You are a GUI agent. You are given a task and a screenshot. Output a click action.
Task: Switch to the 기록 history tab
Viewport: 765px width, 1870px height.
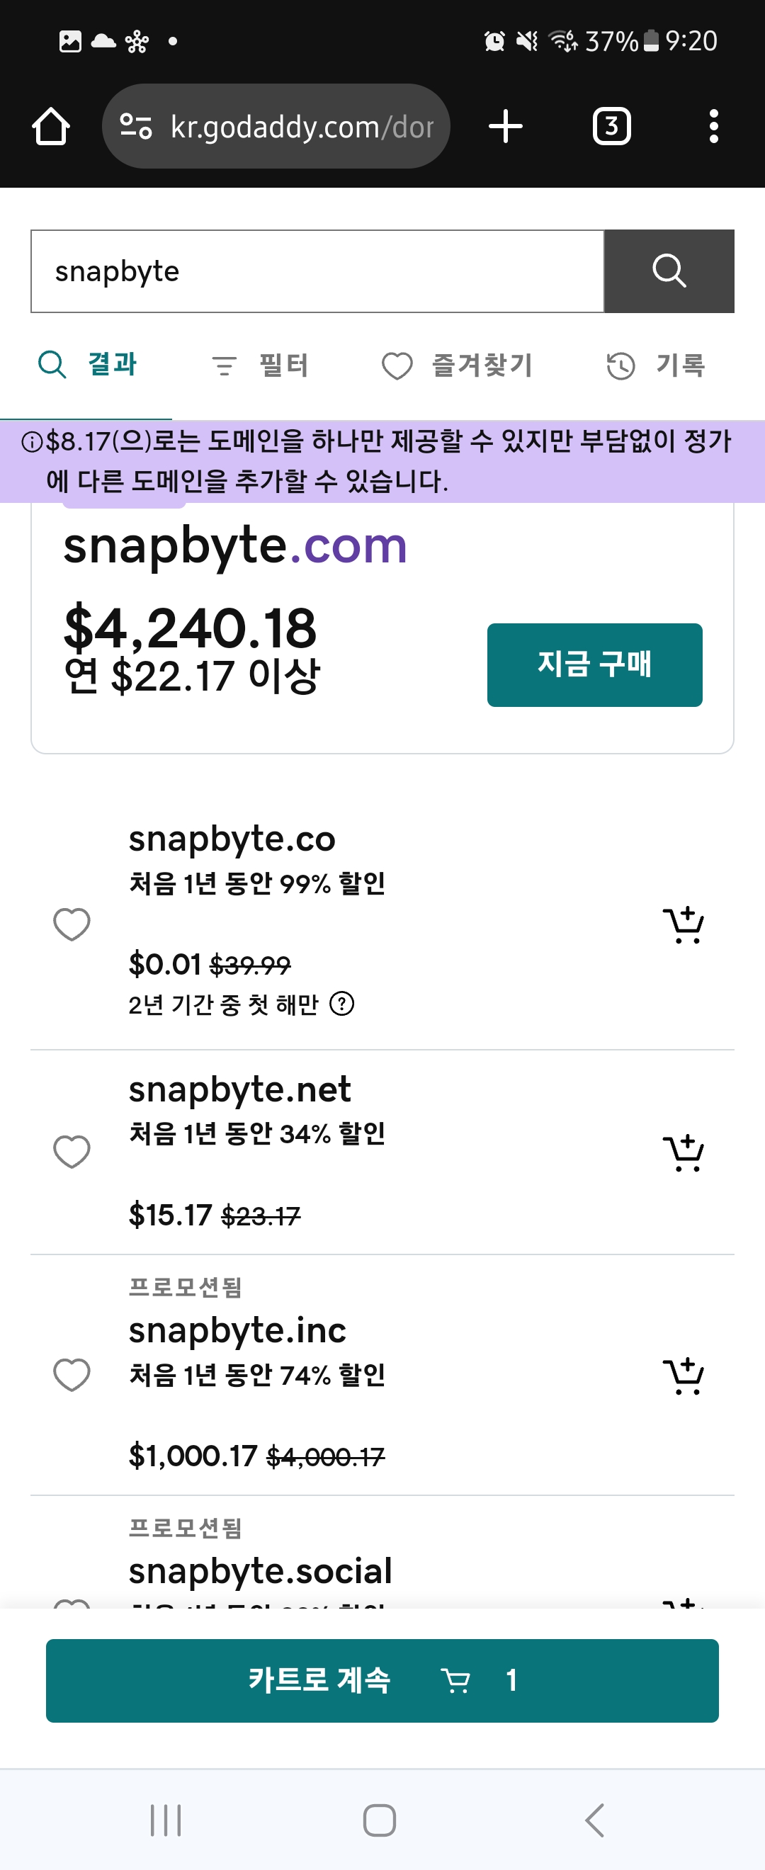click(656, 365)
